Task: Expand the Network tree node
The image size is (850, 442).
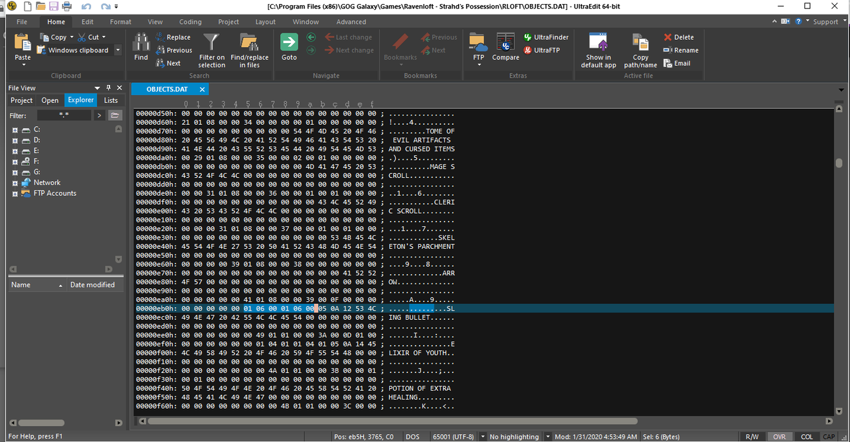Action: point(15,183)
